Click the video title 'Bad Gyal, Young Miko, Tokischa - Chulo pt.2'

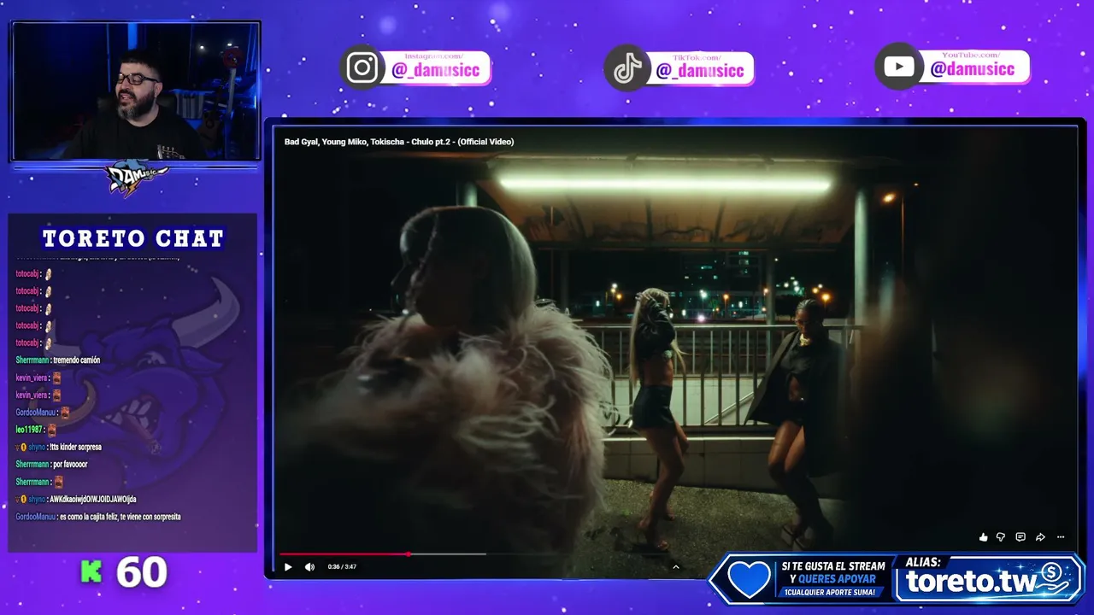coord(399,142)
